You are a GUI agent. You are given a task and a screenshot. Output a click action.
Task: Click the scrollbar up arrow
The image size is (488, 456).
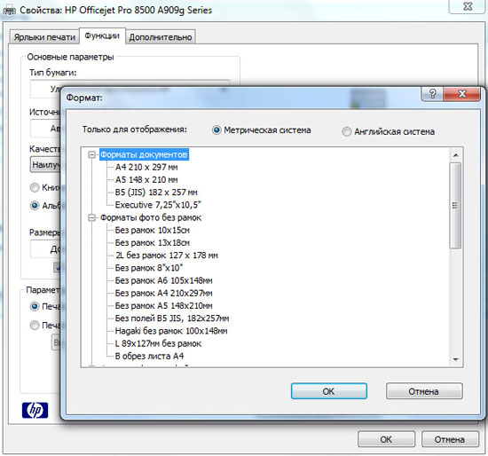456,155
